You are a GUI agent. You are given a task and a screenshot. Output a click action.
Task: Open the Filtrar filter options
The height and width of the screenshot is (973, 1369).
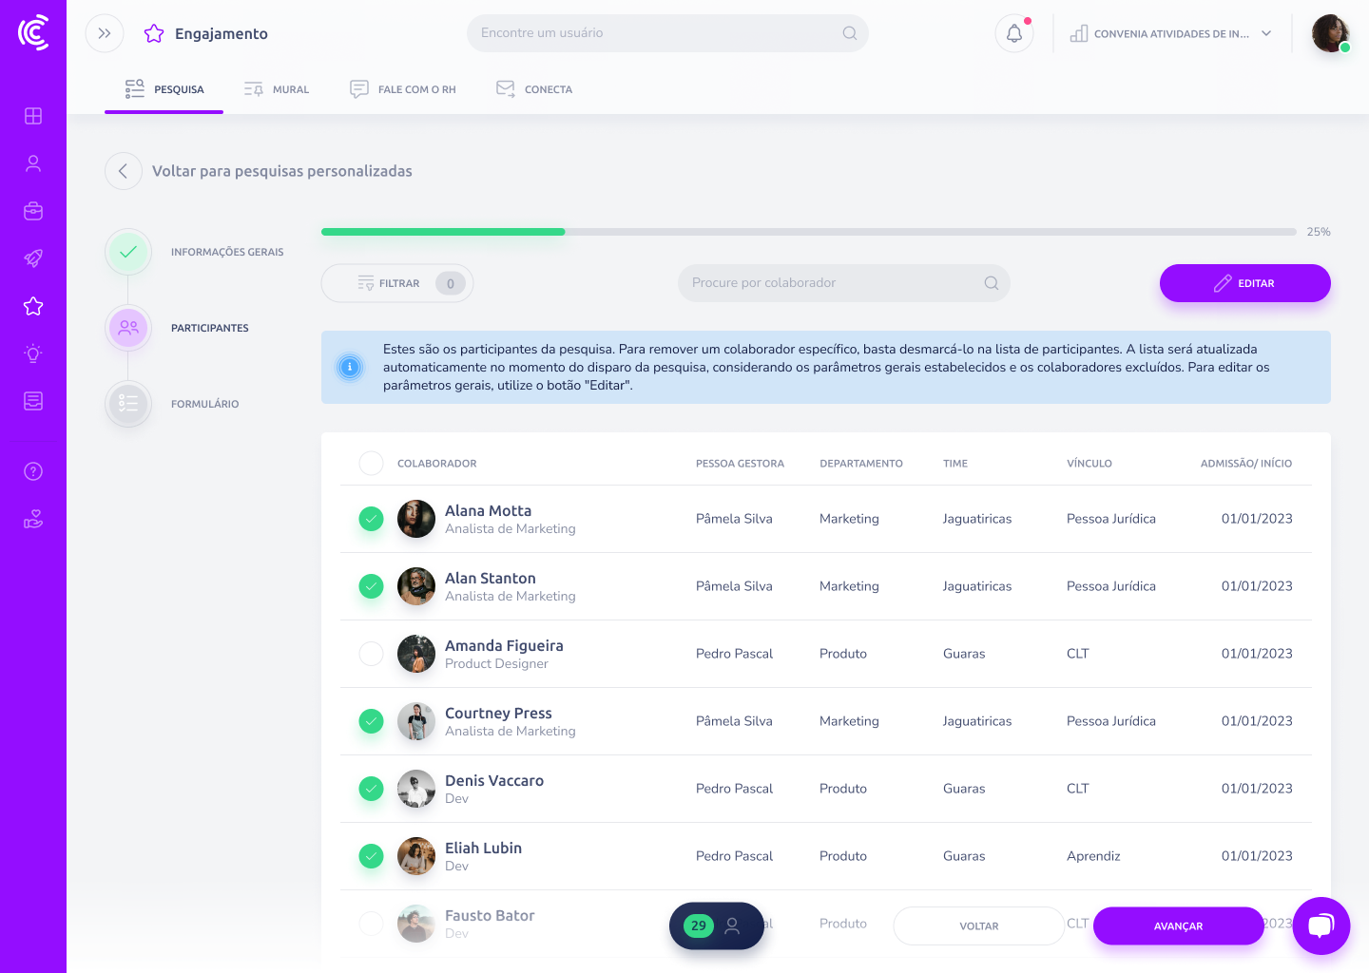click(396, 283)
